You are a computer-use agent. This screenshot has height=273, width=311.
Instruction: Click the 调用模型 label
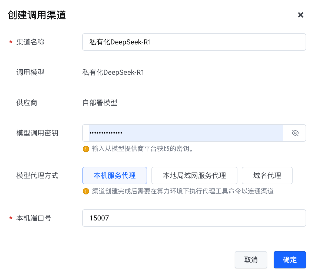(x=30, y=72)
